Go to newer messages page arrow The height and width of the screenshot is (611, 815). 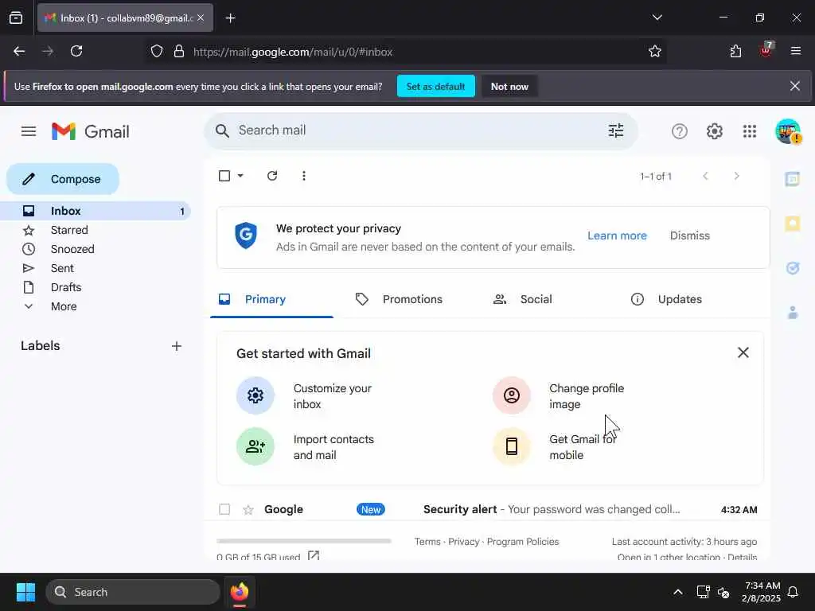705,176
